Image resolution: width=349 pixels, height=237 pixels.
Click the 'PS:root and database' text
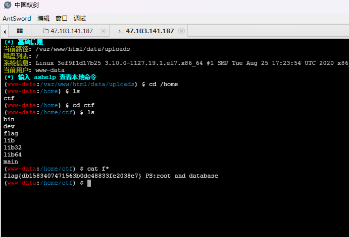pyautogui.click(x=182, y=176)
